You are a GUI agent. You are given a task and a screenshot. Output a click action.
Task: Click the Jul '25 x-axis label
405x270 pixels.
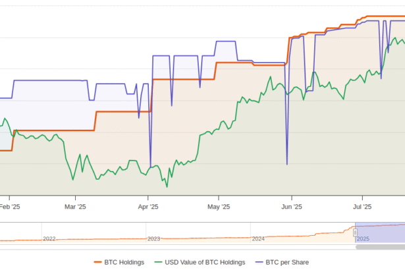(x=362, y=207)
